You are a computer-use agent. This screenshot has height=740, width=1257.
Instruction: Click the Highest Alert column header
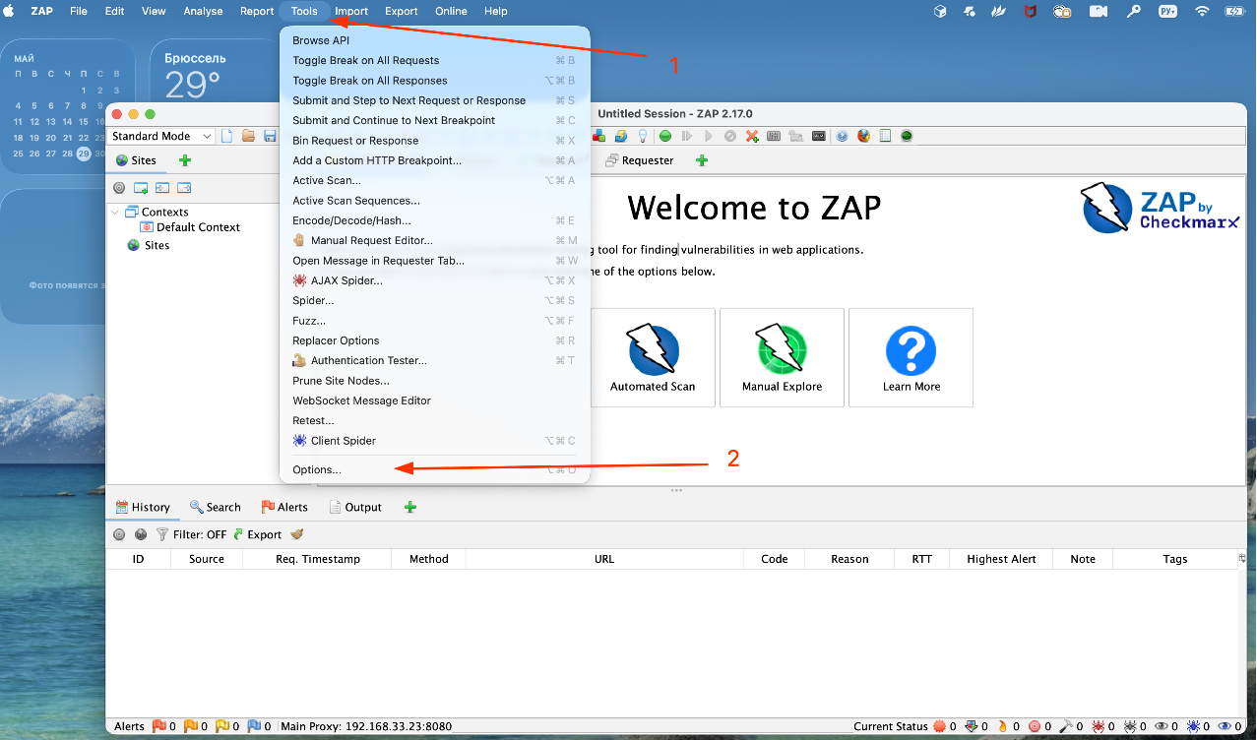[1001, 559]
